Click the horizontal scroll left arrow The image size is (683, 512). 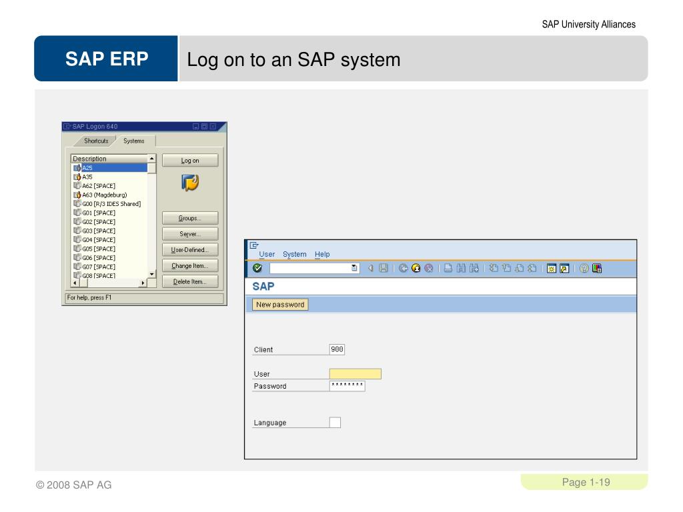point(75,283)
